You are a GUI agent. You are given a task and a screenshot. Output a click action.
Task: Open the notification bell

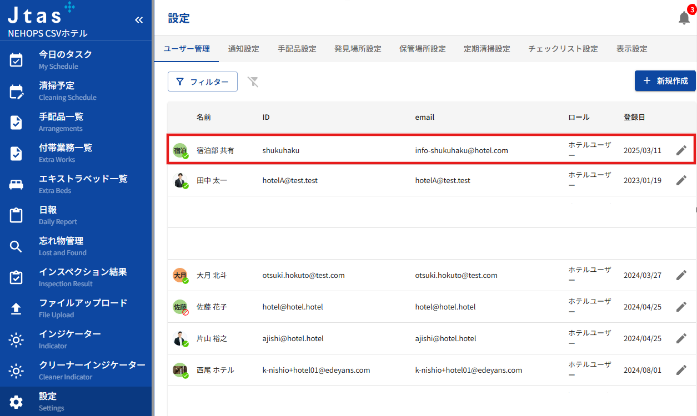coord(684,18)
